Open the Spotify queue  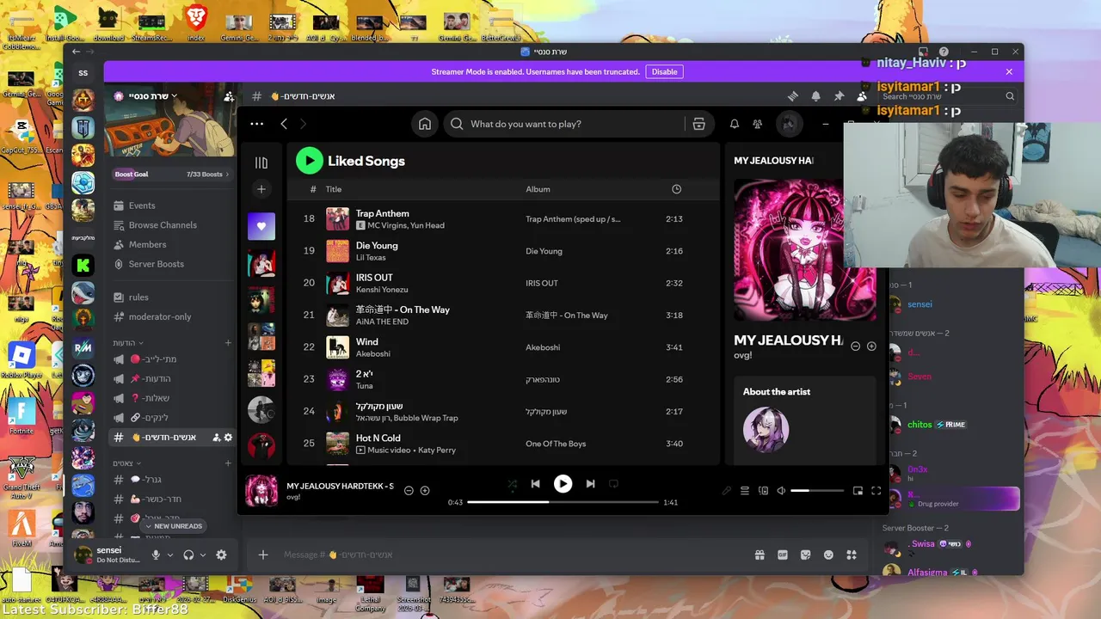tap(745, 491)
